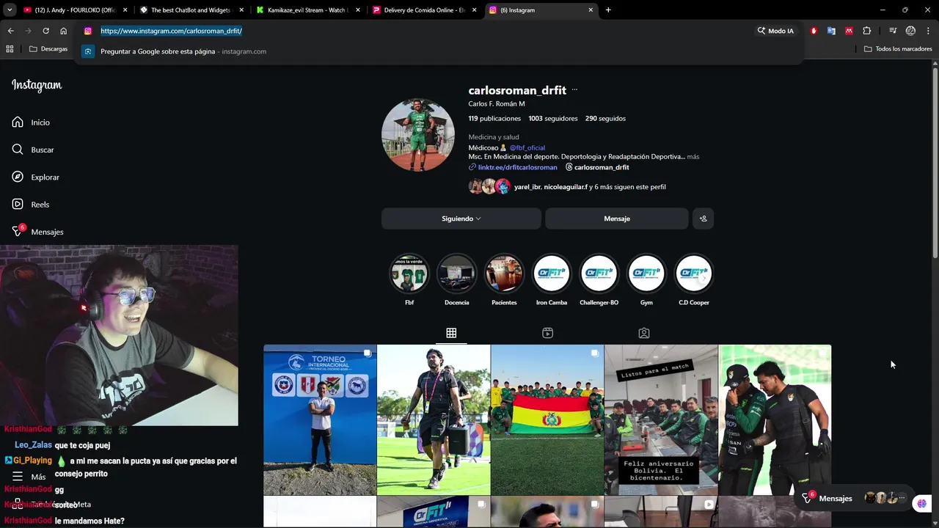Image resolution: width=939 pixels, height=528 pixels.
Task: Open Todos los marcadores folder
Action: pyautogui.click(x=898, y=49)
